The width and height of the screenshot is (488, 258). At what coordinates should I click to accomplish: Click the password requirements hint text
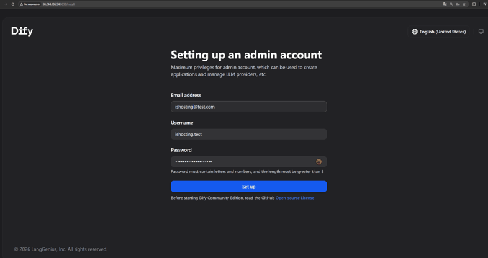247,172
